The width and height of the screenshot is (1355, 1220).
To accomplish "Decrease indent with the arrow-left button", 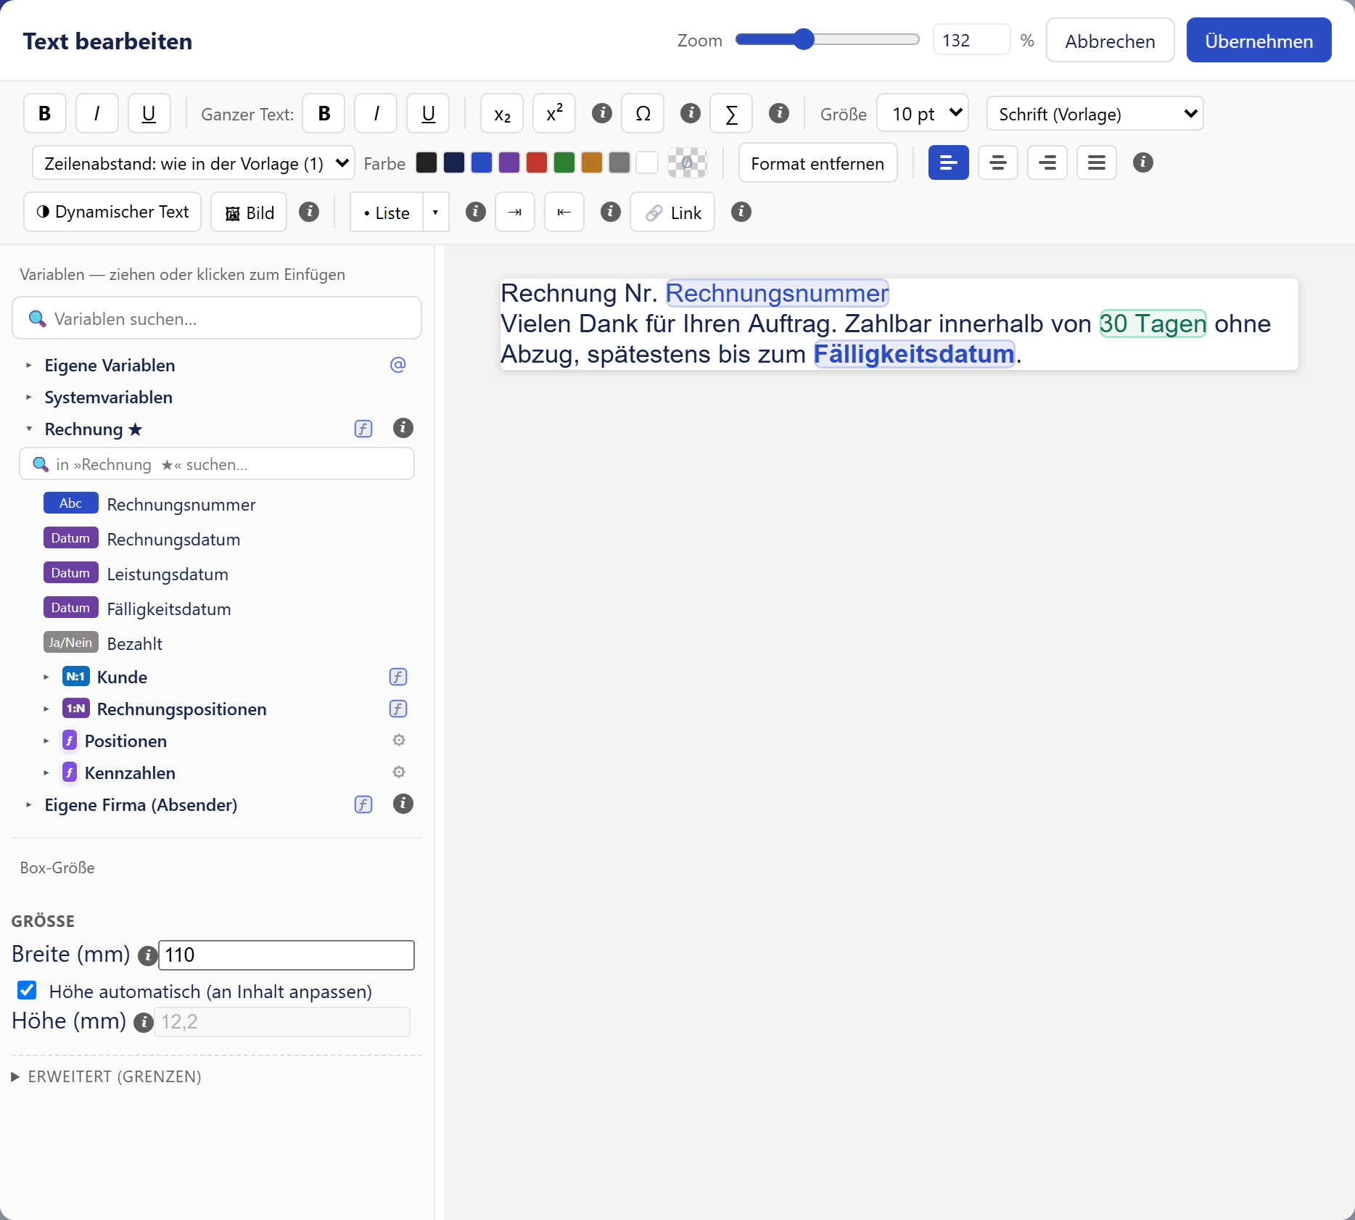I will 564,213.
